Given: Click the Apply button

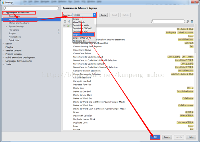Looking at the screenshot, I should pyautogui.click(x=179, y=137).
